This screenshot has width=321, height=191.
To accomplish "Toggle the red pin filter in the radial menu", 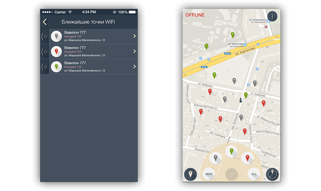I will 247,158.
